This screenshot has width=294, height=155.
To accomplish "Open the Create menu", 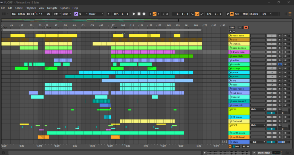I will pyautogui.click(x=19, y=8).
